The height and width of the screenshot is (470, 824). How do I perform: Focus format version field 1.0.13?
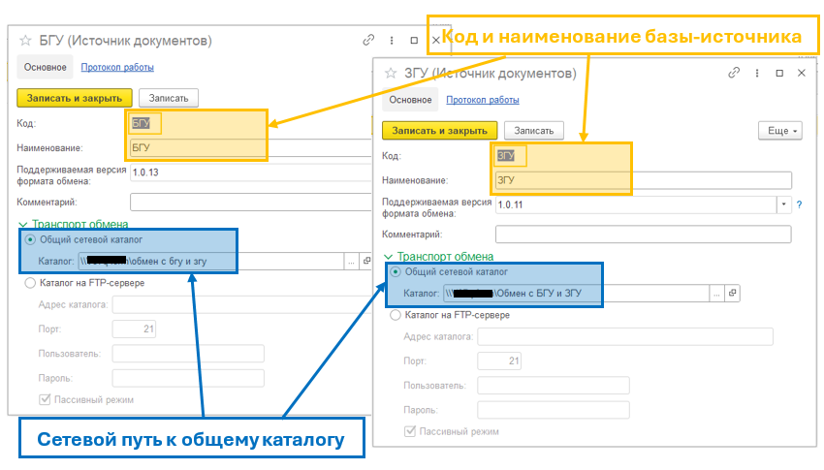pos(251,172)
